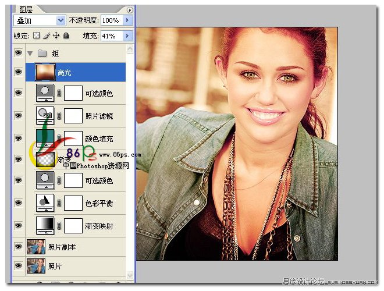384x291 pixels.
Task: Select the layer mask of 颜色填充
Action: (73, 139)
